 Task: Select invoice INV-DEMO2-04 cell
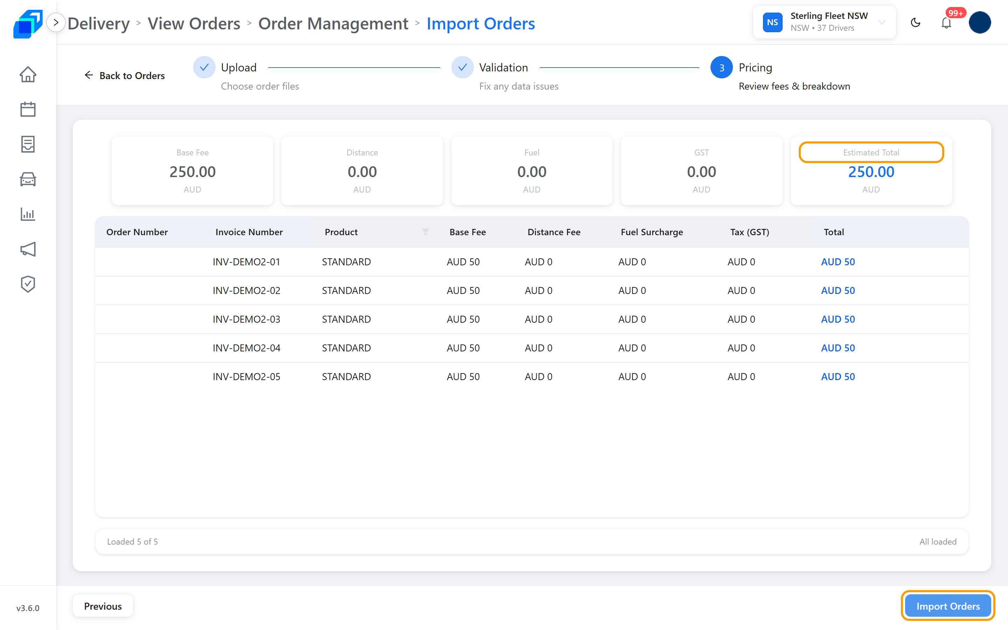pyautogui.click(x=247, y=348)
